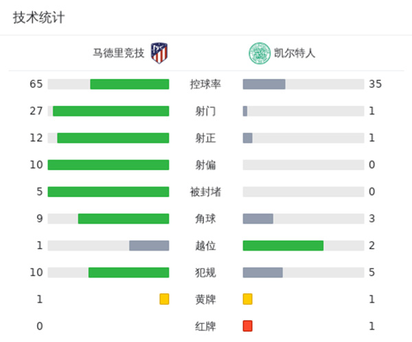
Task: Click the 技术统计 section heading
Action: 38,19
